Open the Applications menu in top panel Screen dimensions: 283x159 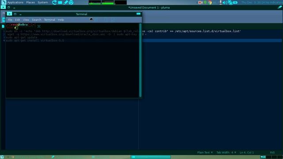tap(15, 3)
